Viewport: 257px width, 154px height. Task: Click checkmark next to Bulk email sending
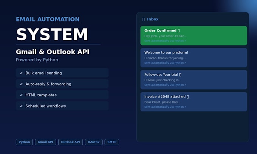[x=21, y=73]
